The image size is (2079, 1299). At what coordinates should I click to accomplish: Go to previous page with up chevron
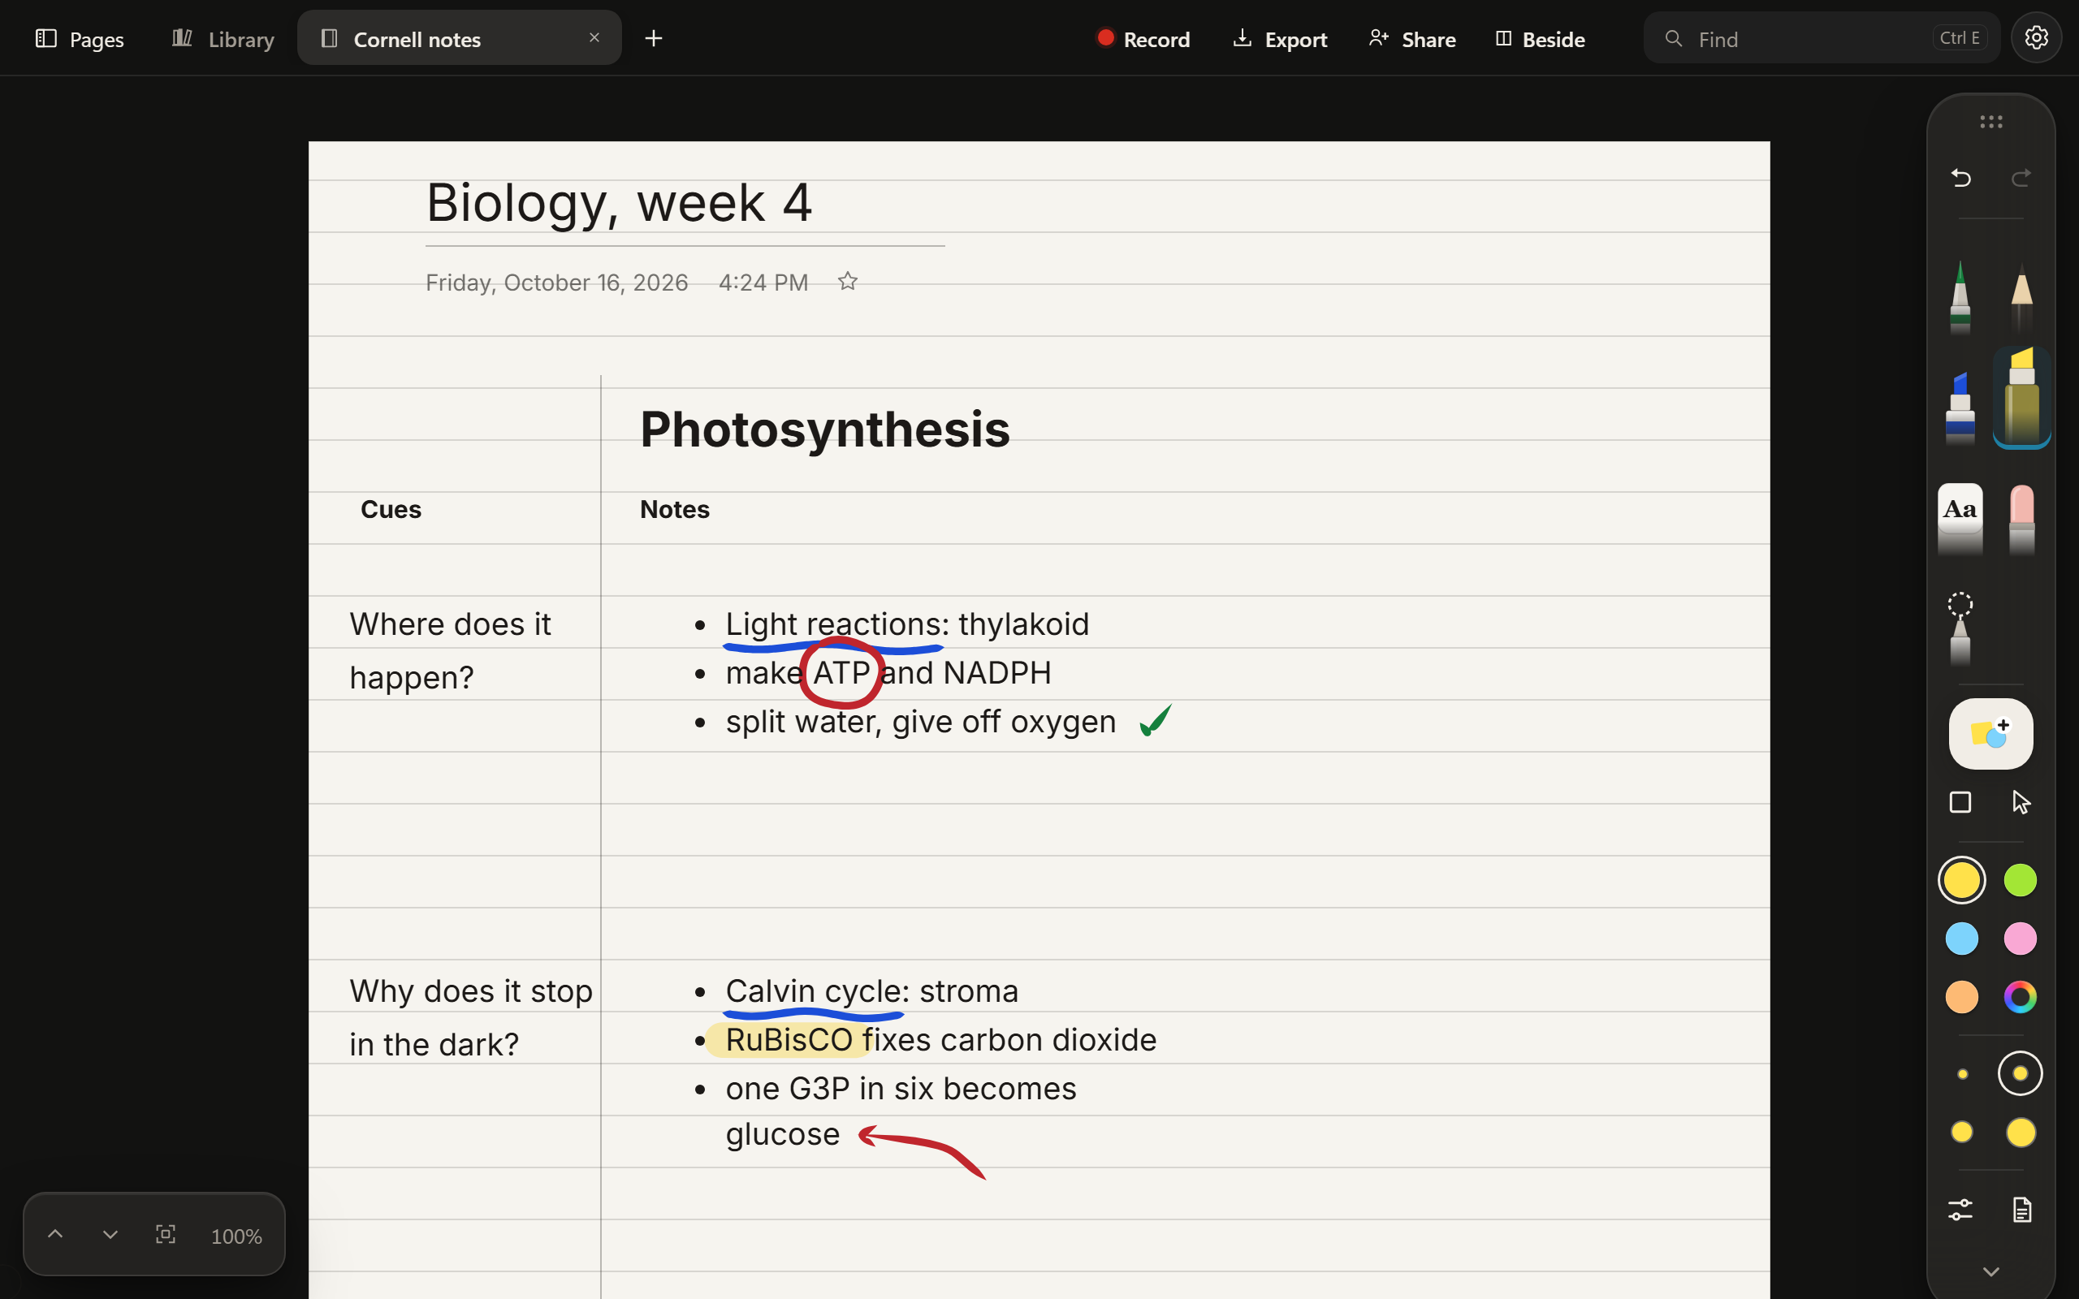tap(55, 1235)
